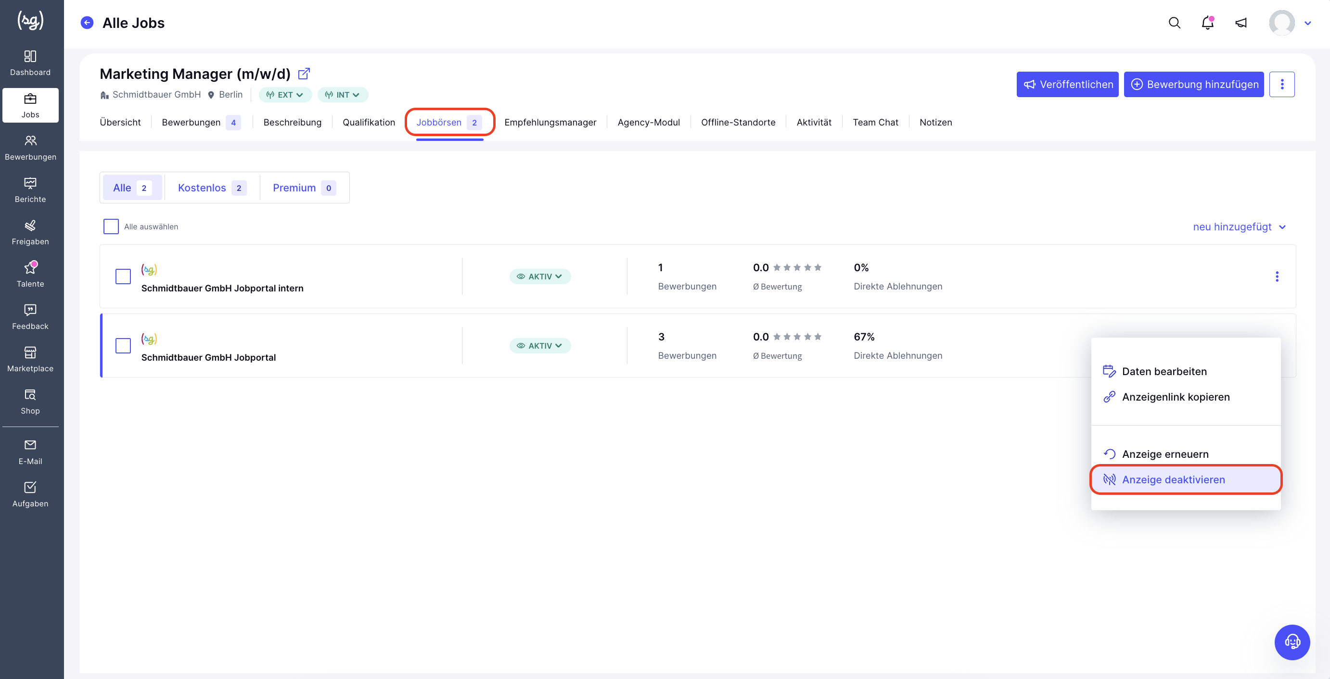1330x679 pixels.
Task: Click the user avatar picture
Action: (x=1281, y=23)
